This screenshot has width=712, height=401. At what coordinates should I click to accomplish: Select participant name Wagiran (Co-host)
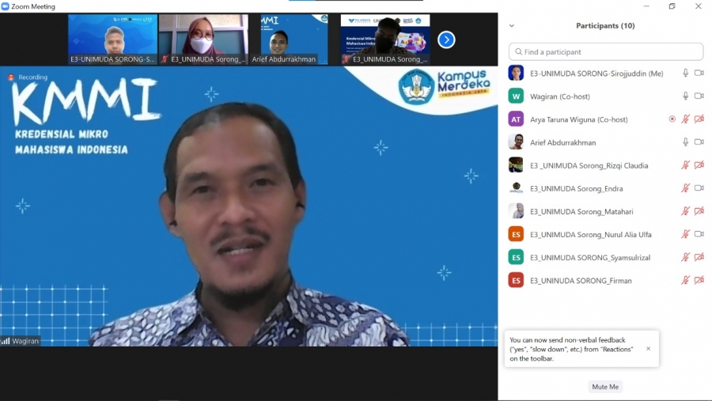tap(560, 96)
